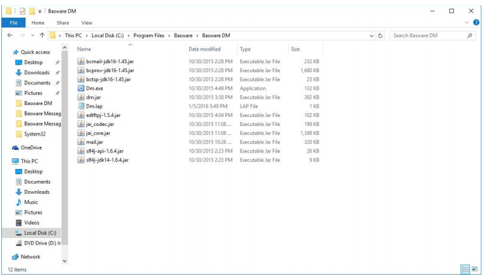Select the dm.jar file icon

click(x=81, y=97)
